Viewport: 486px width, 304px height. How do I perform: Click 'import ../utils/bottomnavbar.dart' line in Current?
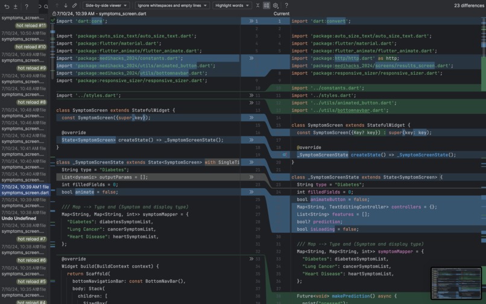[x=339, y=110]
